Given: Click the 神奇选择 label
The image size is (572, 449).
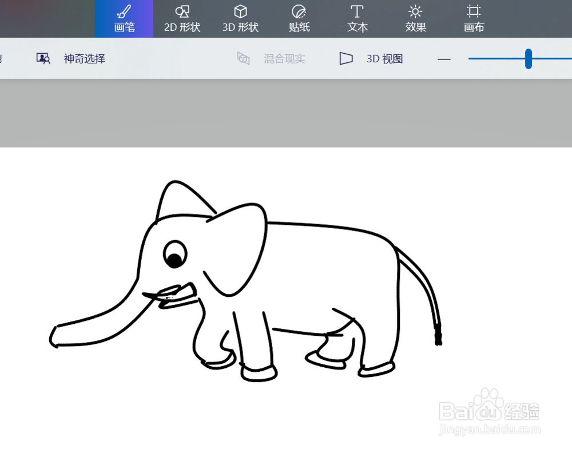Looking at the screenshot, I should pyautogui.click(x=85, y=59).
